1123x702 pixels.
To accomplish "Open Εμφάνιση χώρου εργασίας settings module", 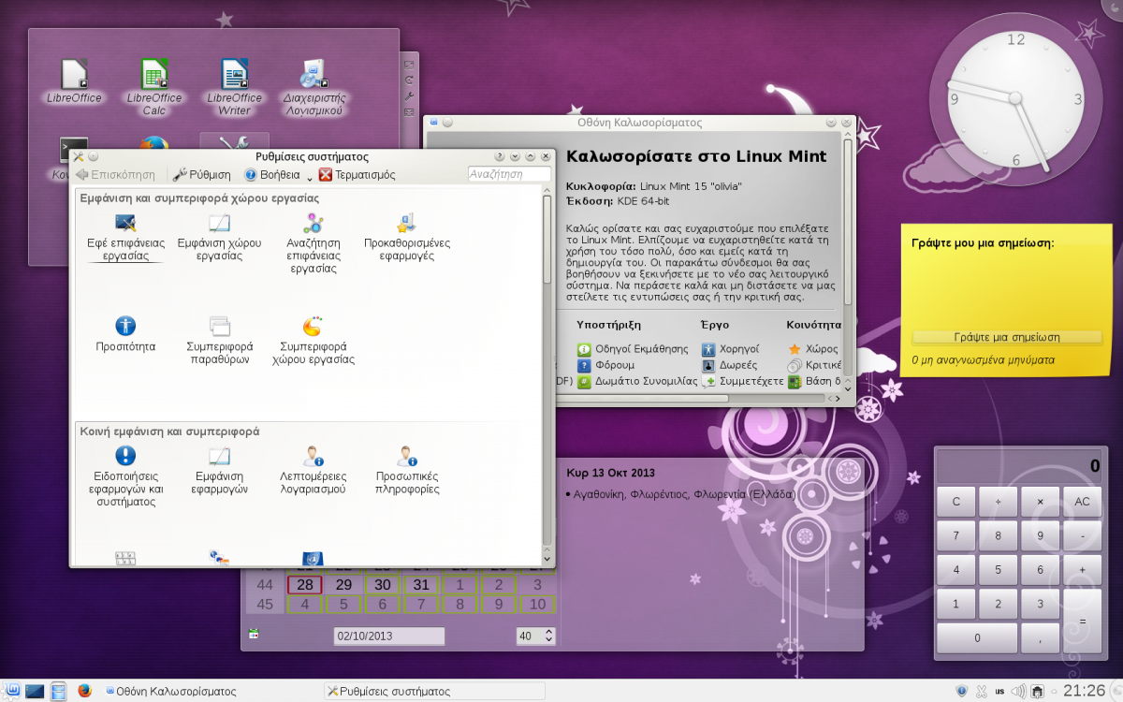I will 219,238.
